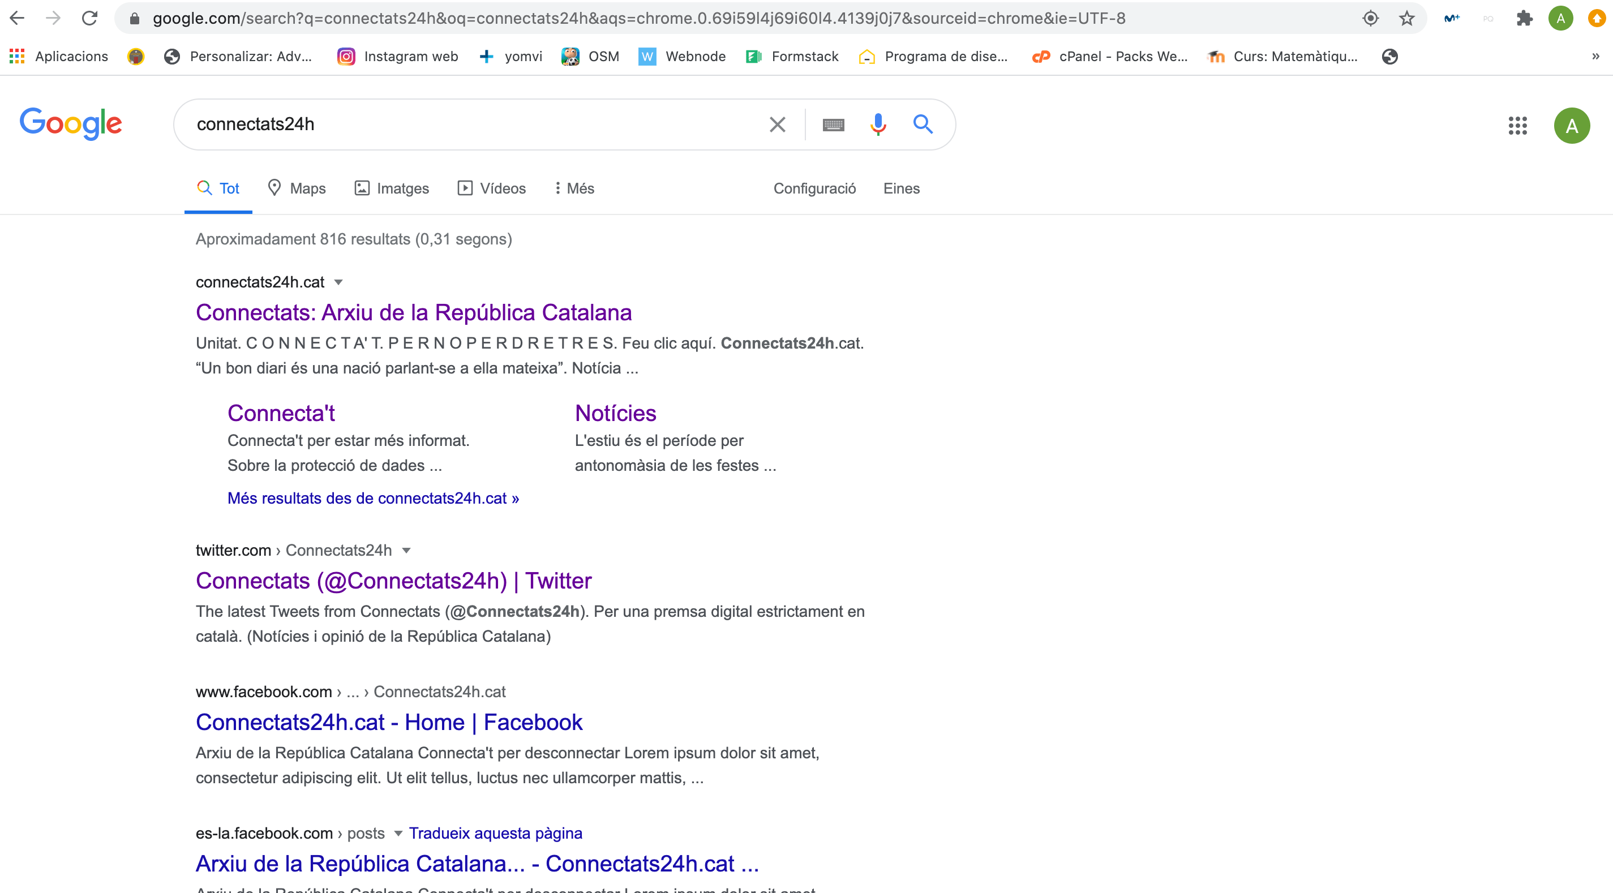Open the yomvi bookmark
1613x893 pixels.
pos(511,57)
